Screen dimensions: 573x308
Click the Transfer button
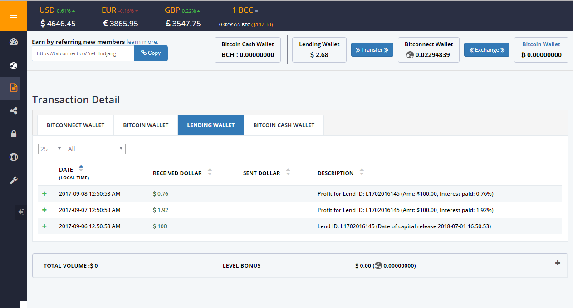(372, 50)
